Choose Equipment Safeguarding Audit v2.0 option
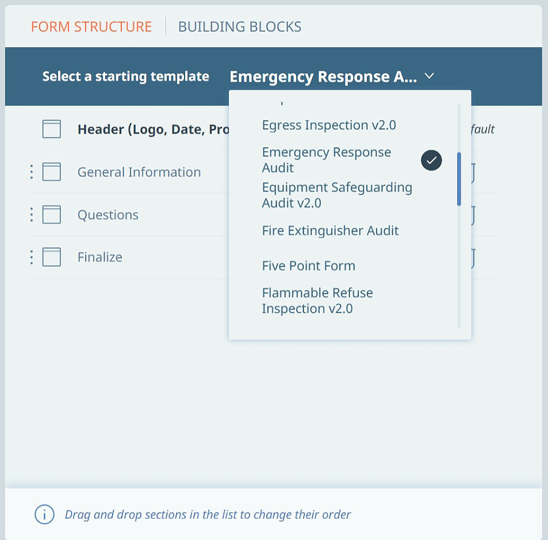This screenshot has height=540, width=548. (337, 195)
